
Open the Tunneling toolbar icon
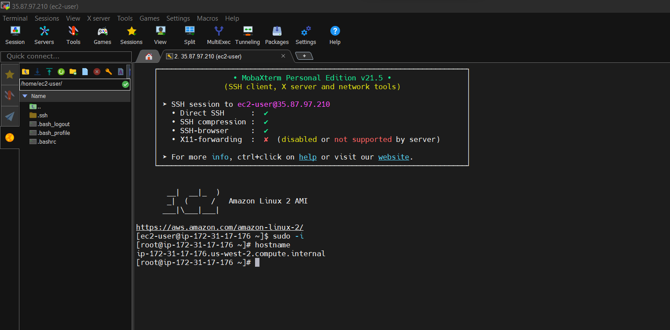point(248,35)
